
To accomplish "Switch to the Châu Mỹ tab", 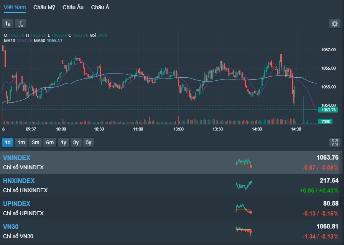I will click(44, 7).
